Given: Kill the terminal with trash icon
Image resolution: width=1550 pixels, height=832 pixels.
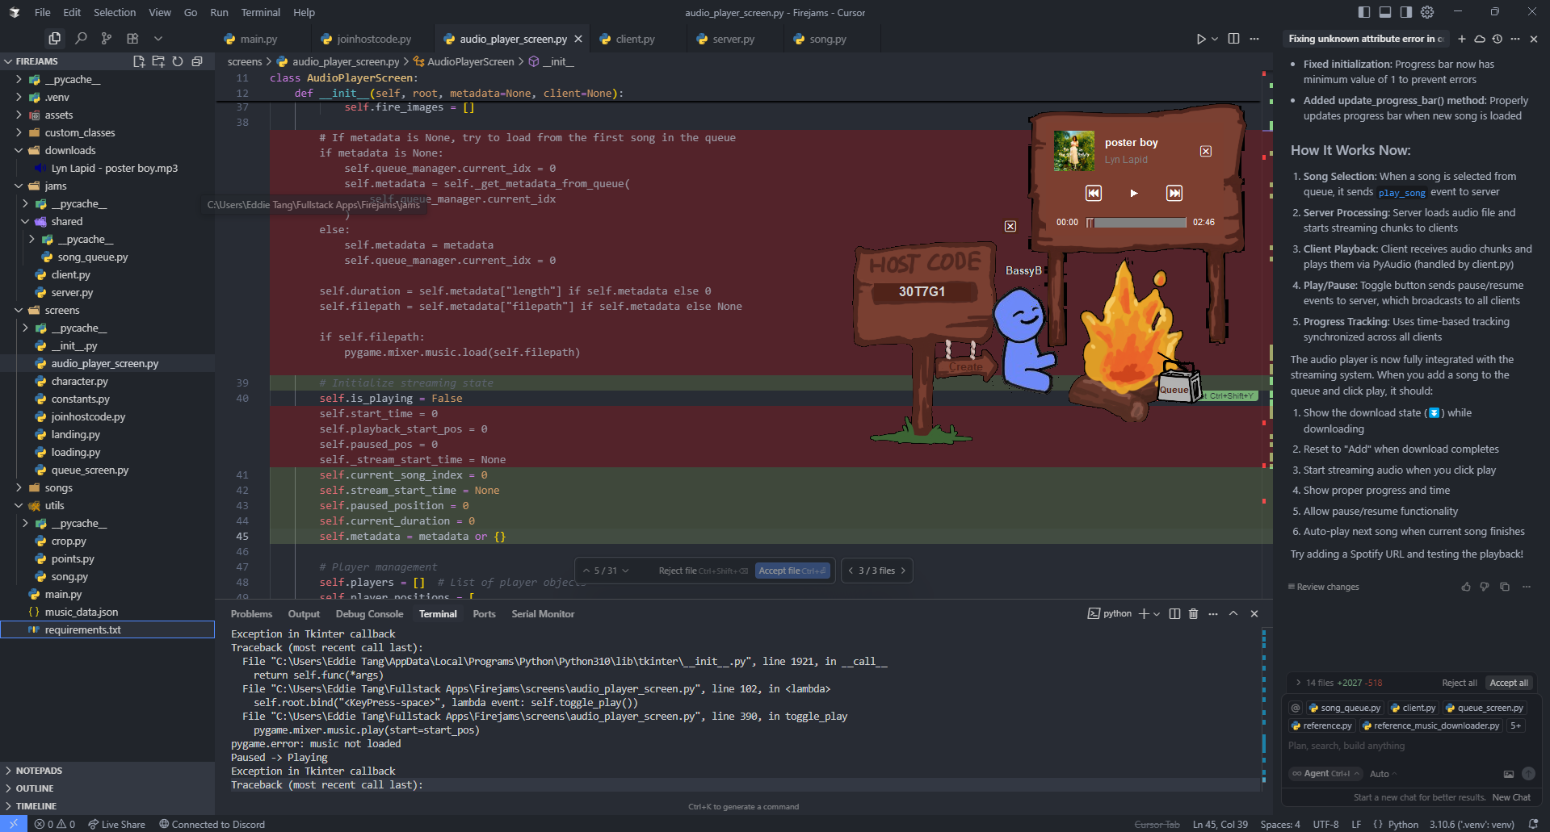Looking at the screenshot, I should coord(1194,614).
